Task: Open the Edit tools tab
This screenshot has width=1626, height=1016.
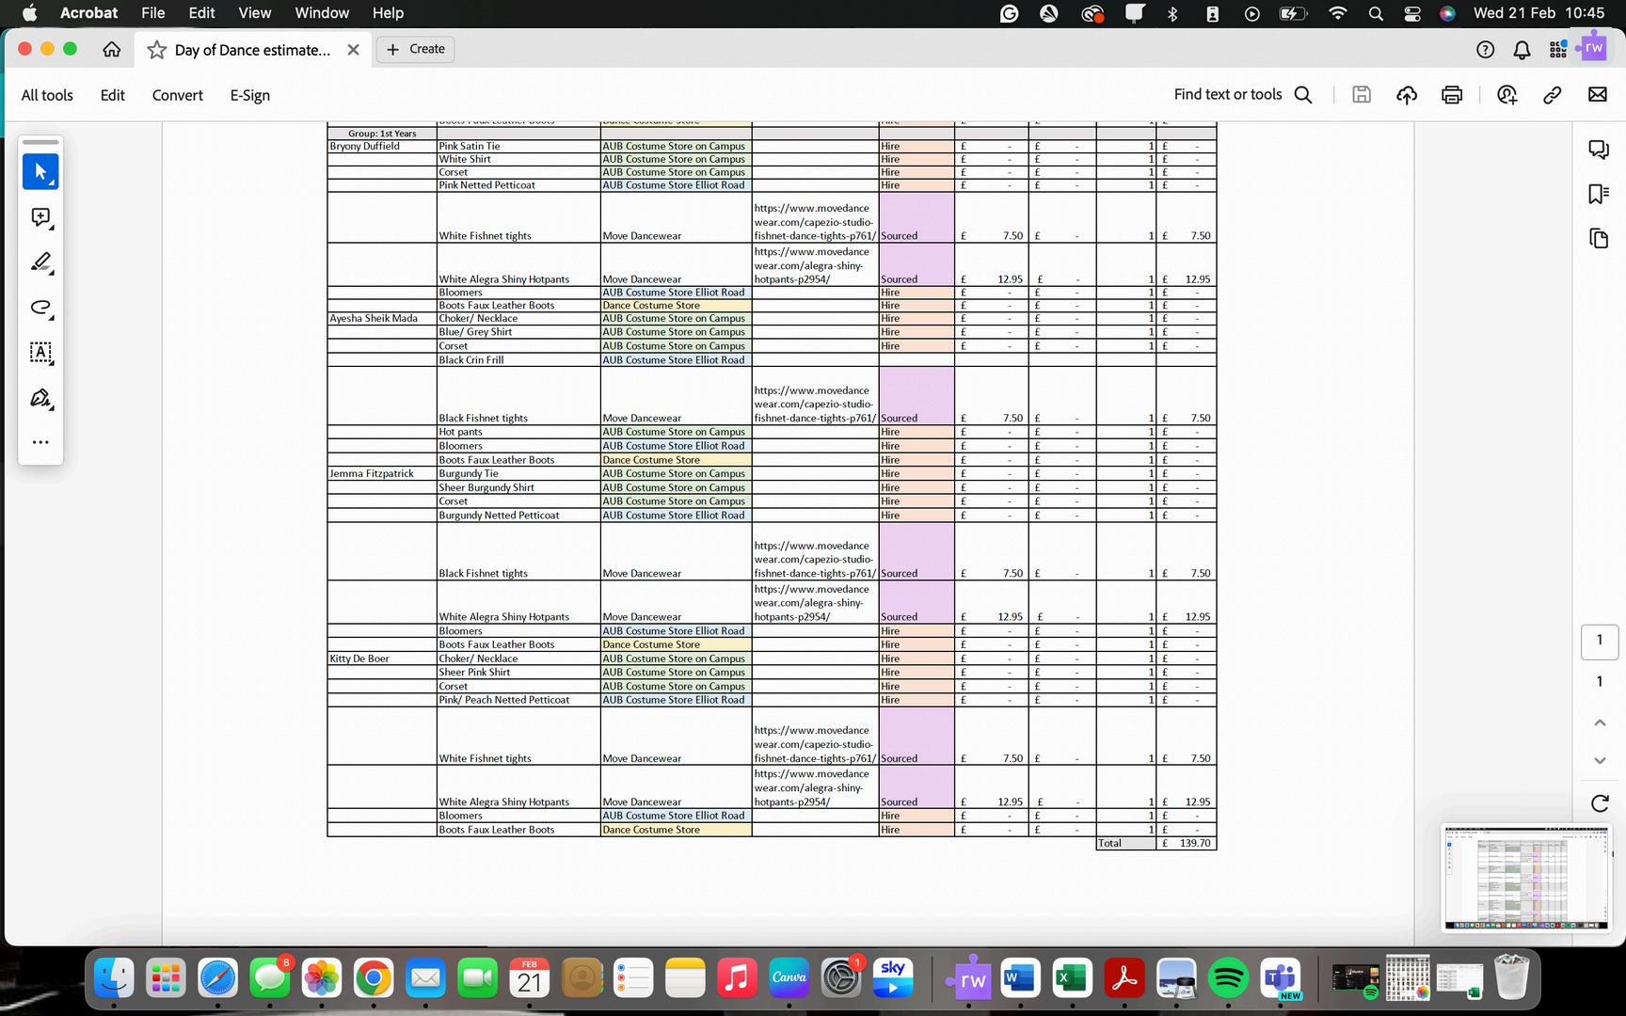Action: tap(113, 95)
